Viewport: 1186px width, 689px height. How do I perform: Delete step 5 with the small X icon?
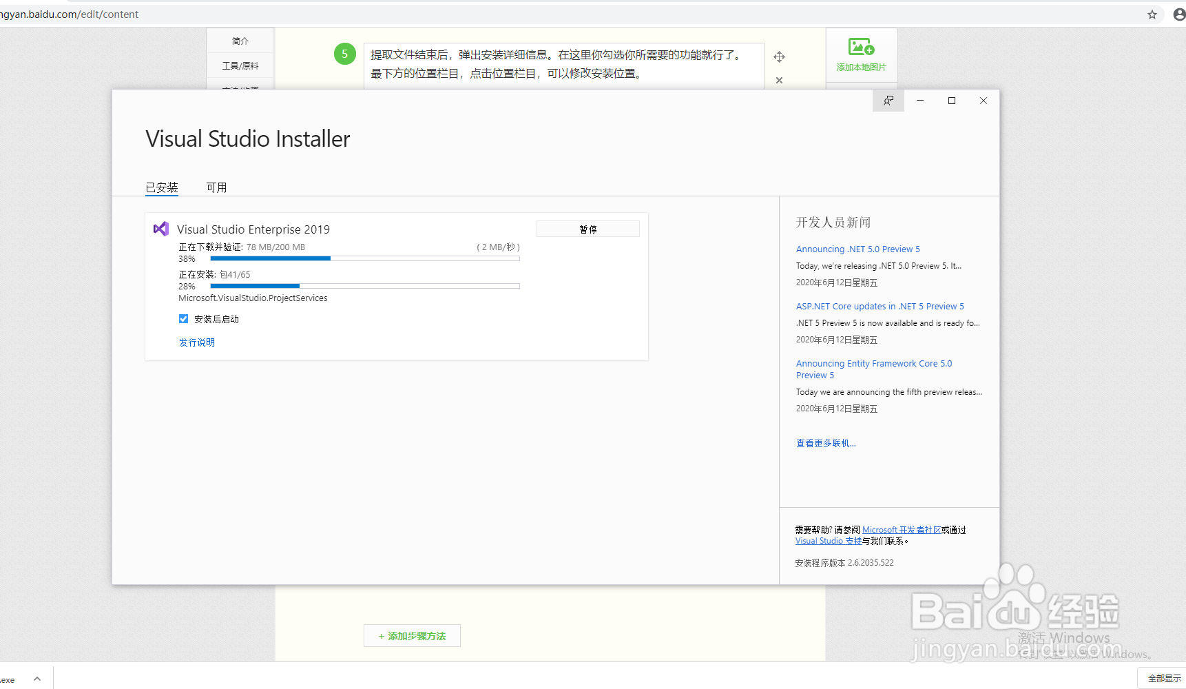pyautogui.click(x=779, y=80)
